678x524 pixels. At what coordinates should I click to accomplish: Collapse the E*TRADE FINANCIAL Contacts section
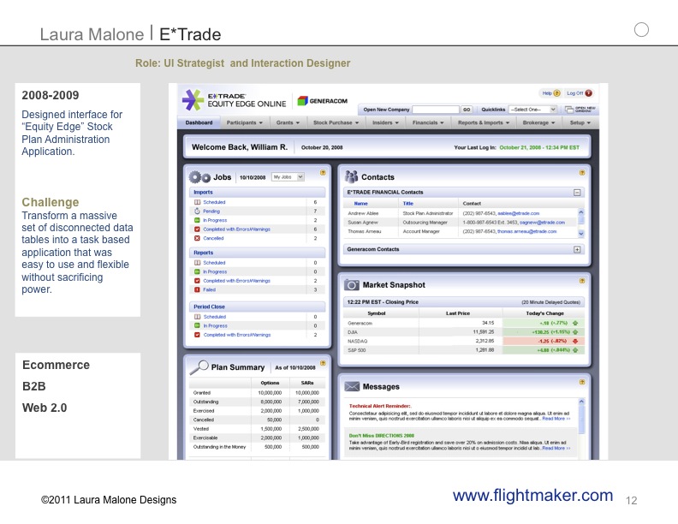[x=577, y=194]
